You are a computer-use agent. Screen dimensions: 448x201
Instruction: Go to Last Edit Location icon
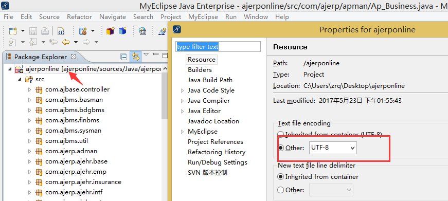click(x=53, y=42)
